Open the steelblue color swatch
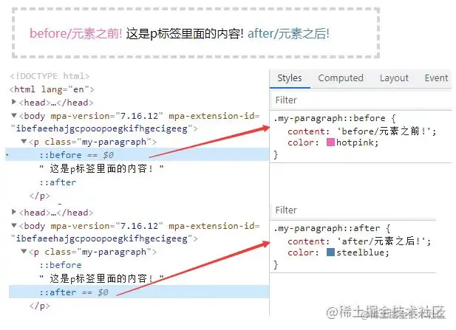Image resolution: width=456 pixels, height=330 pixels. pos(330,252)
